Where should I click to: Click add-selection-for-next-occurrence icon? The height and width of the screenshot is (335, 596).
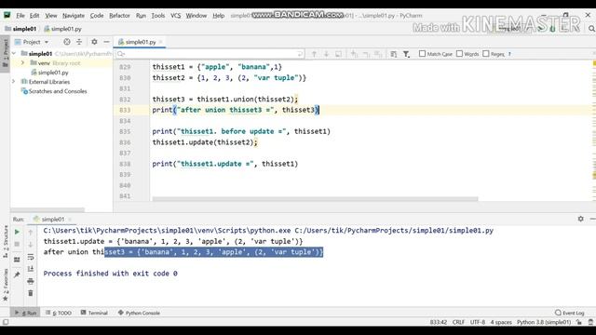pos(354,54)
